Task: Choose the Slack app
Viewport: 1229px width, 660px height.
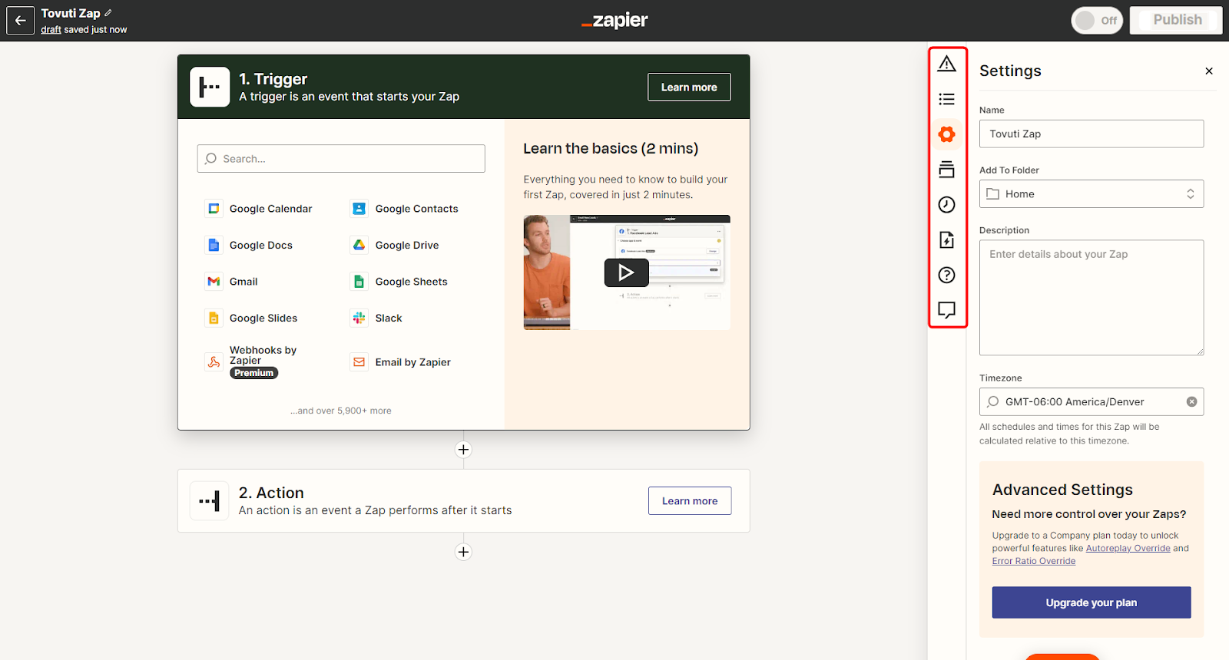Action: point(376,318)
